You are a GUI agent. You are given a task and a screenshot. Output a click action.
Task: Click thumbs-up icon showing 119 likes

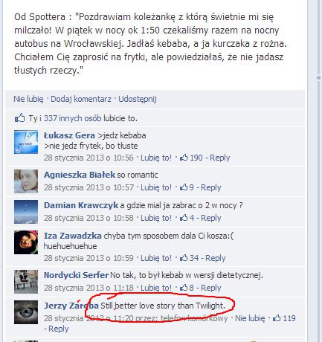pos(277,318)
